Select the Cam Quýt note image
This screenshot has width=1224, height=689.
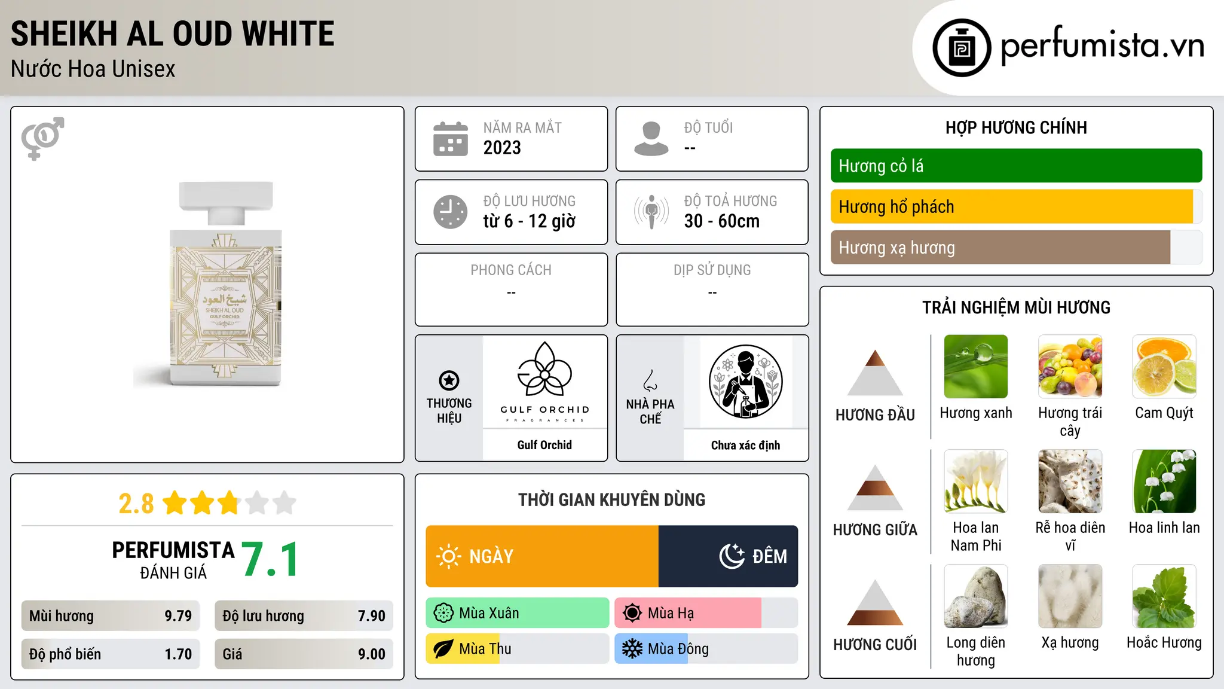pyautogui.click(x=1164, y=367)
